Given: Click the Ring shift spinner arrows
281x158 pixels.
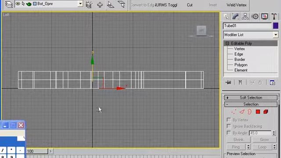Looking at the screenshot, I should (249, 147).
